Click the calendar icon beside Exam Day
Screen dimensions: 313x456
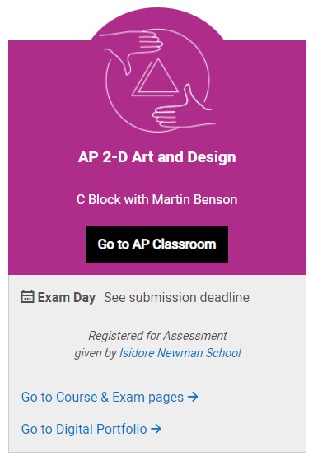28,296
